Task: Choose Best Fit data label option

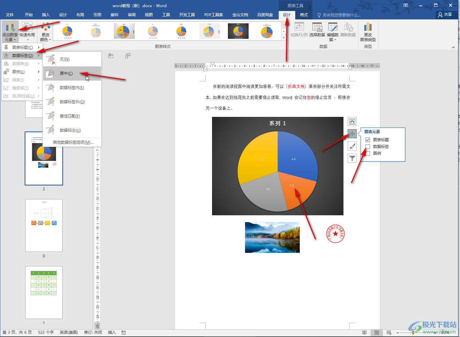Action: (72, 116)
